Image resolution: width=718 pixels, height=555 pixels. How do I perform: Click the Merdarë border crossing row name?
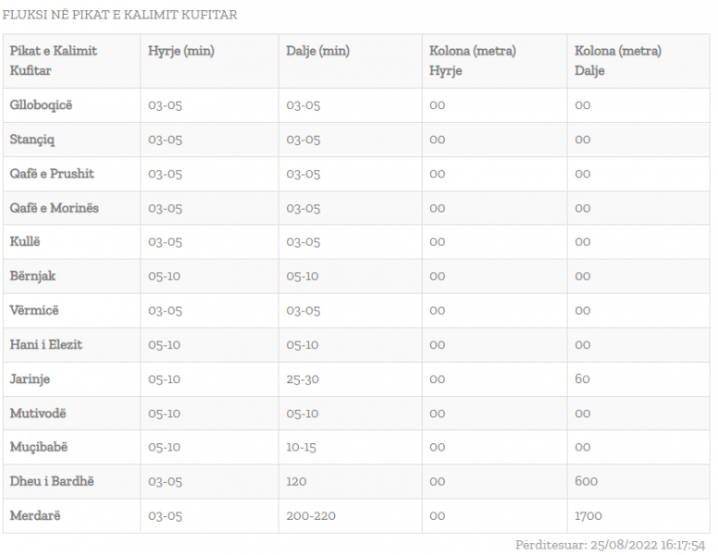pyautogui.click(x=35, y=515)
